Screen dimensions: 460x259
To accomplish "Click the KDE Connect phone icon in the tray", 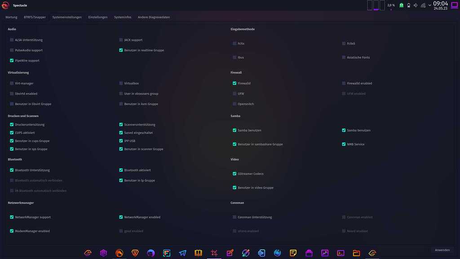I will (408, 5).
